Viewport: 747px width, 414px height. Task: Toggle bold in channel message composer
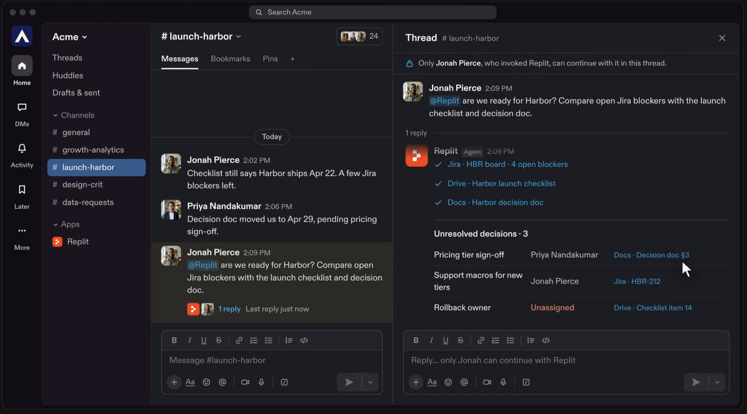coord(174,340)
